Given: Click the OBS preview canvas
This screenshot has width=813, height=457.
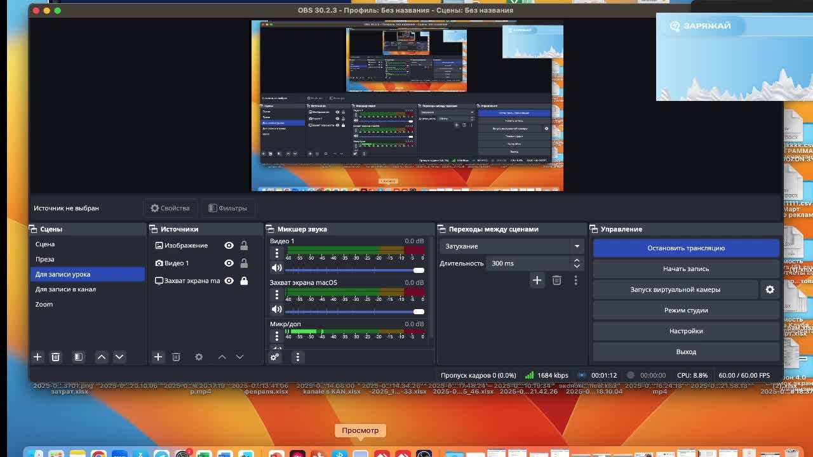Looking at the screenshot, I should point(407,105).
